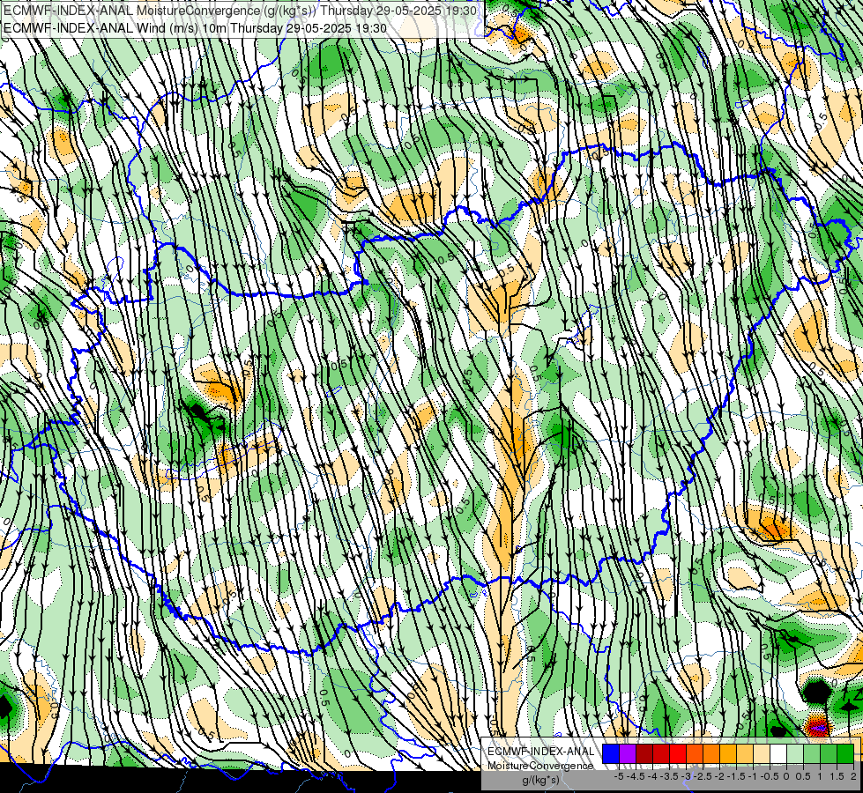Click the -1.5 legend value
This screenshot has height=793, width=863.
736,776
